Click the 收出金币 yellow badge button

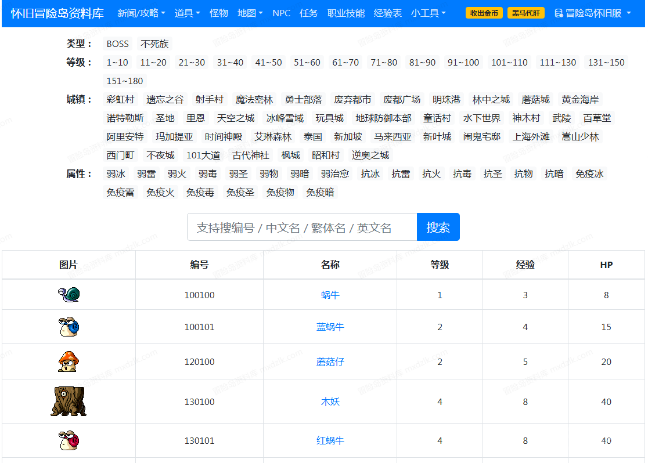484,13
